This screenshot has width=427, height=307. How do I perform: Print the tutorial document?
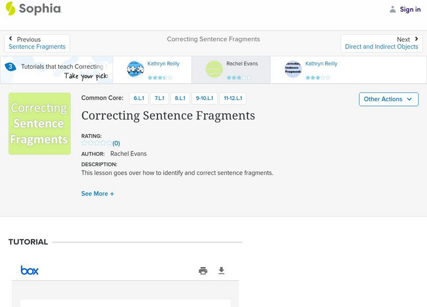pyautogui.click(x=203, y=271)
